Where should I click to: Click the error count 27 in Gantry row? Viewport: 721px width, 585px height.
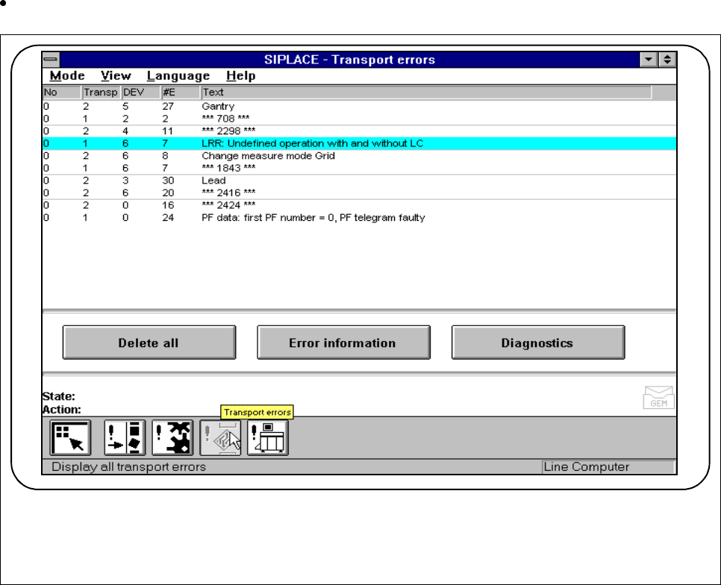tap(168, 106)
